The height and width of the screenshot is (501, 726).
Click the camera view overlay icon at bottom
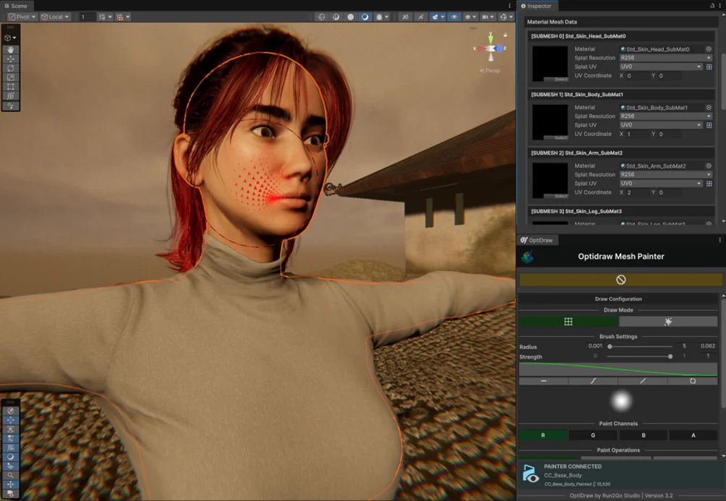click(x=10, y=493)
